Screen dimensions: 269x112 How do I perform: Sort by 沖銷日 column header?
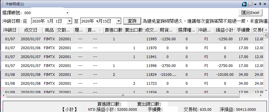[x=10, y=30]
